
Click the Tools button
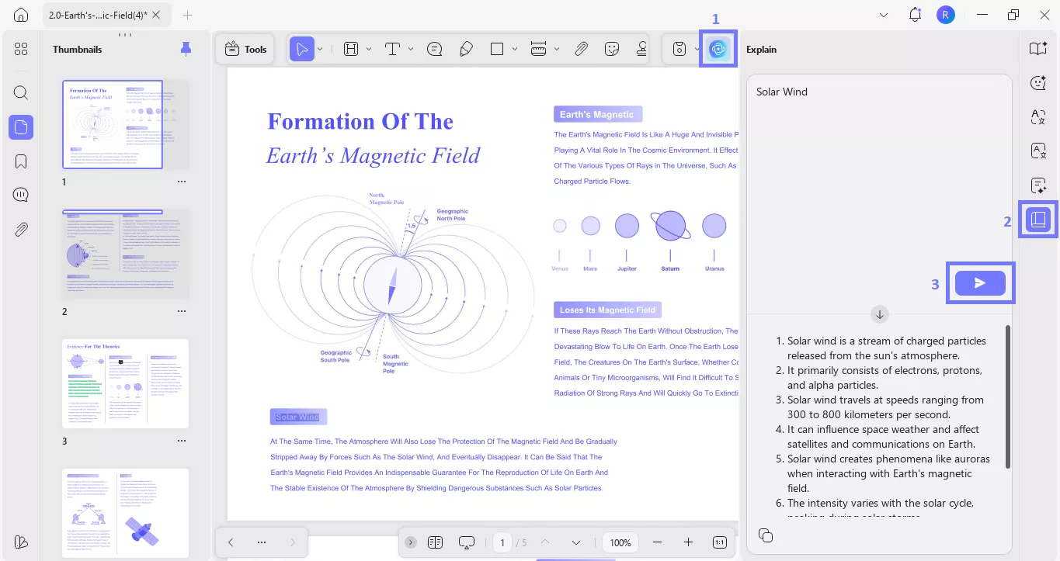click(x=245, y=49)
